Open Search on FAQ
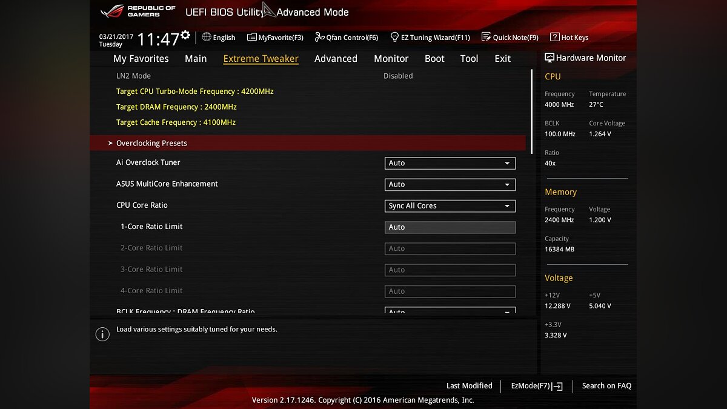The width and height of the screenshot is (727, 409). pyautogui.click(x=606, y=386)
